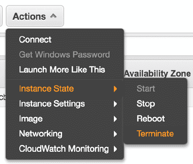Click the Actions dropdown button
Screen dimensions: 193x164
[35, 16]
